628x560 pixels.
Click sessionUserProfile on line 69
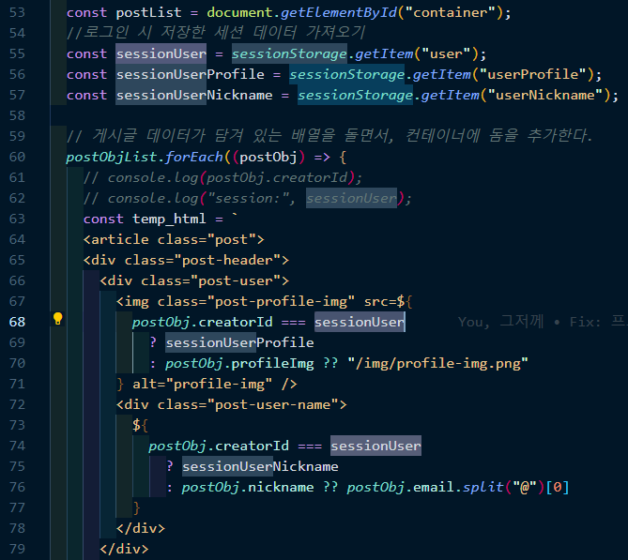(239, 342)
